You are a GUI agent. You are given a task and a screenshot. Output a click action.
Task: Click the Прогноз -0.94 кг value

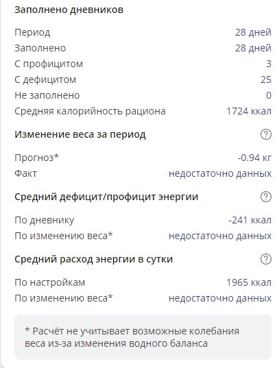tap(254, 158)
